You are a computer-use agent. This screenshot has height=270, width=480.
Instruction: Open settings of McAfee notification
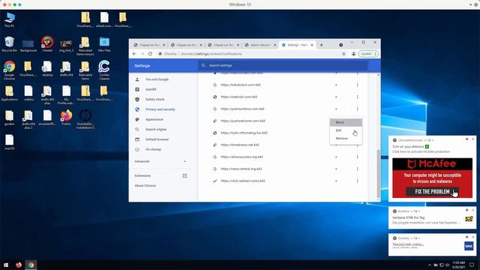click(x=466, y=139)
